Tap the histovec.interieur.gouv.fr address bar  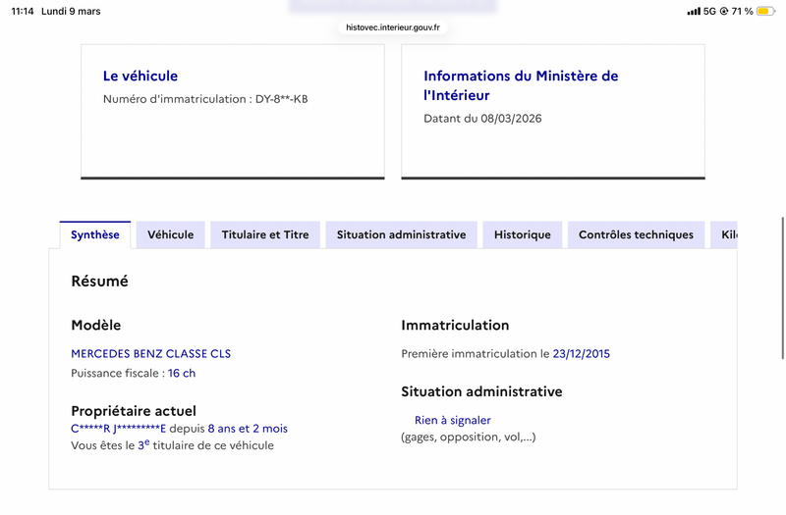click(393, 27)
